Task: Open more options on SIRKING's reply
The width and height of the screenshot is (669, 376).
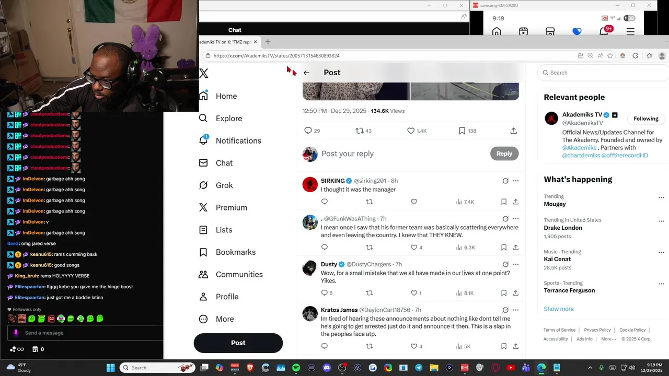Action: tap(516, 181)
